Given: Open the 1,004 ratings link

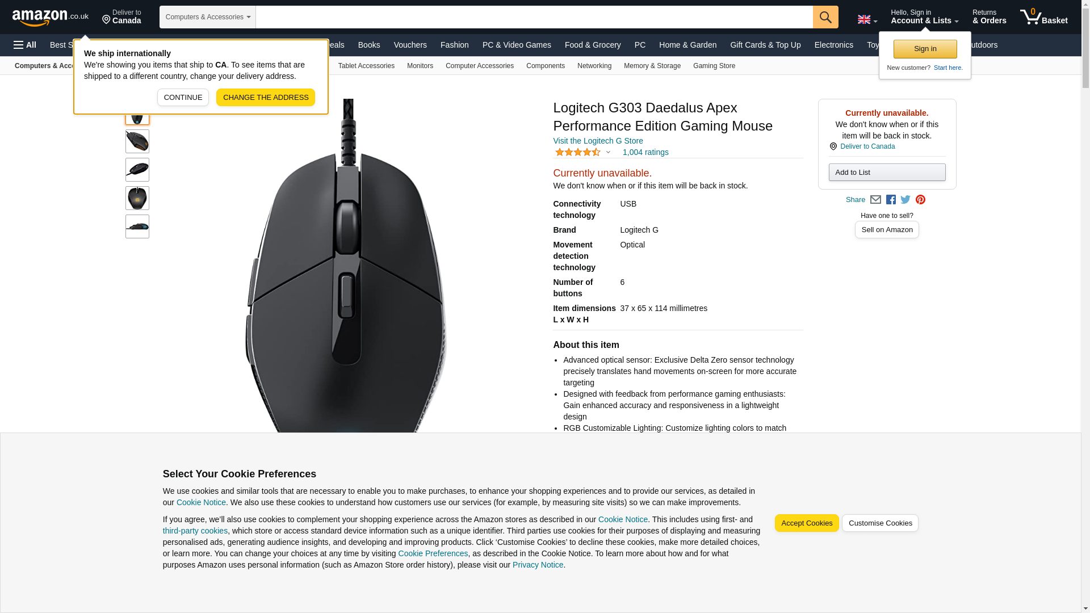Looking at the screenshot, I should click(x=645, y=152).
